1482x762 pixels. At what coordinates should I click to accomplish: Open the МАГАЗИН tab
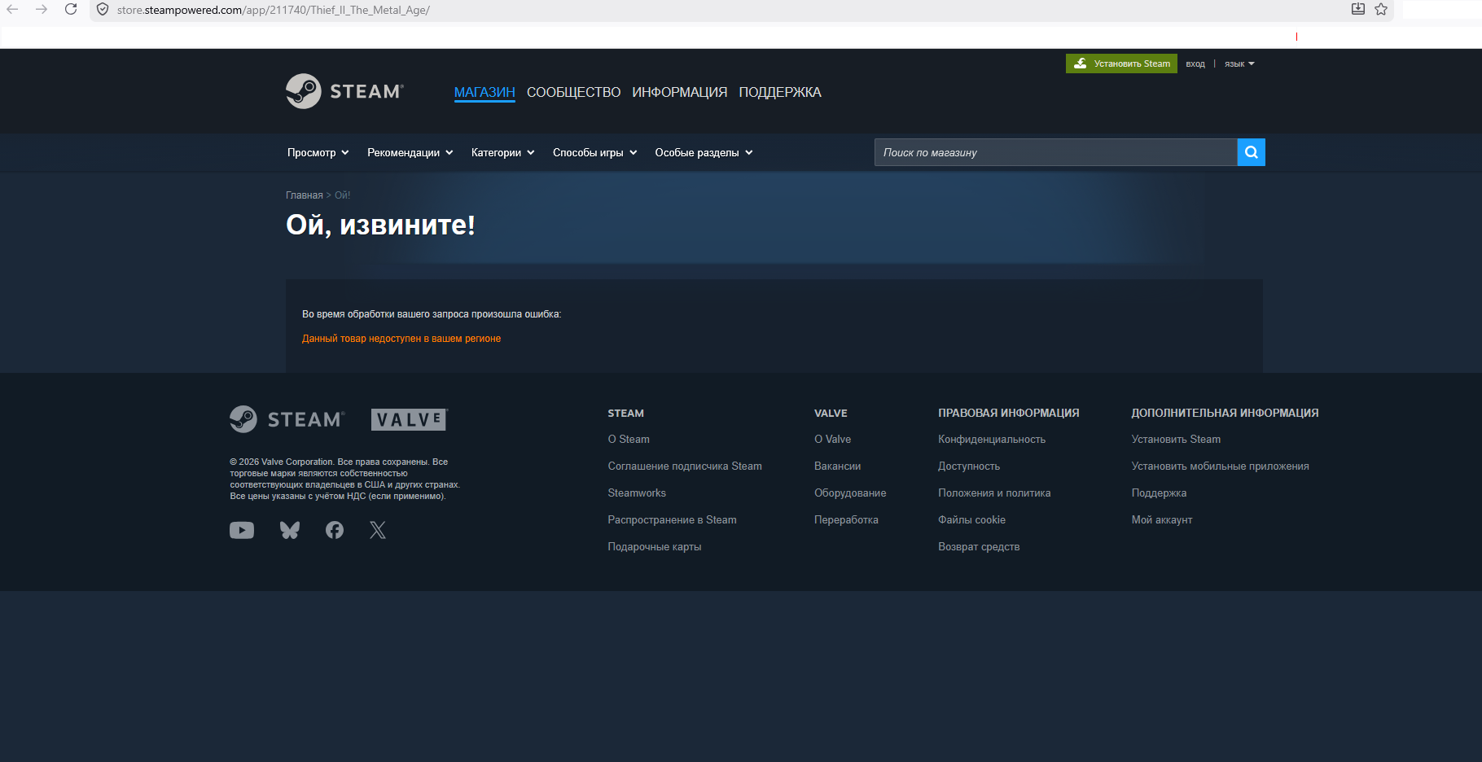484,92
